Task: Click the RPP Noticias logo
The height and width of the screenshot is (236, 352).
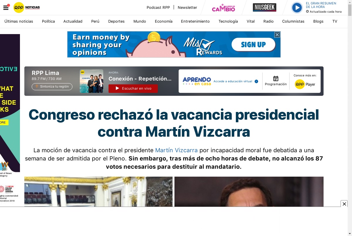Action: coord(26,7)
